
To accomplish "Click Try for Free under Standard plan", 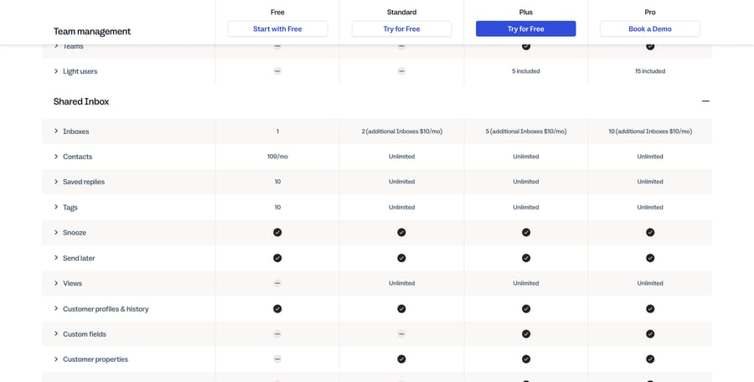I will (401, 28).
